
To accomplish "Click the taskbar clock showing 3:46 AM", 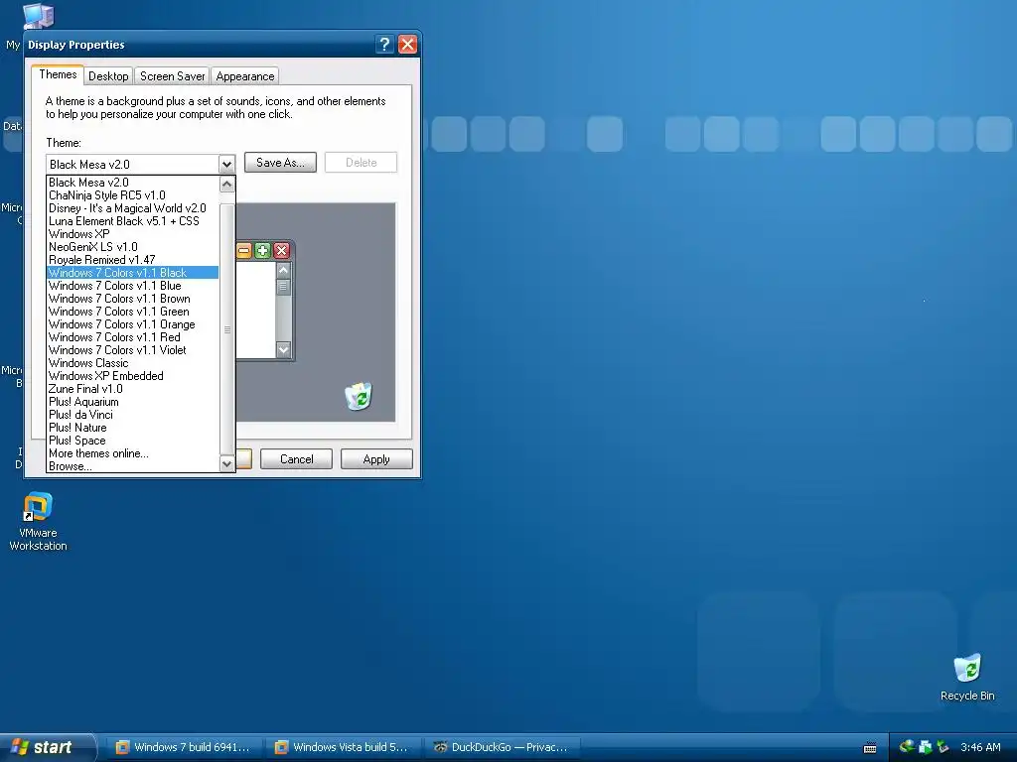I will (x=980, y=747).
